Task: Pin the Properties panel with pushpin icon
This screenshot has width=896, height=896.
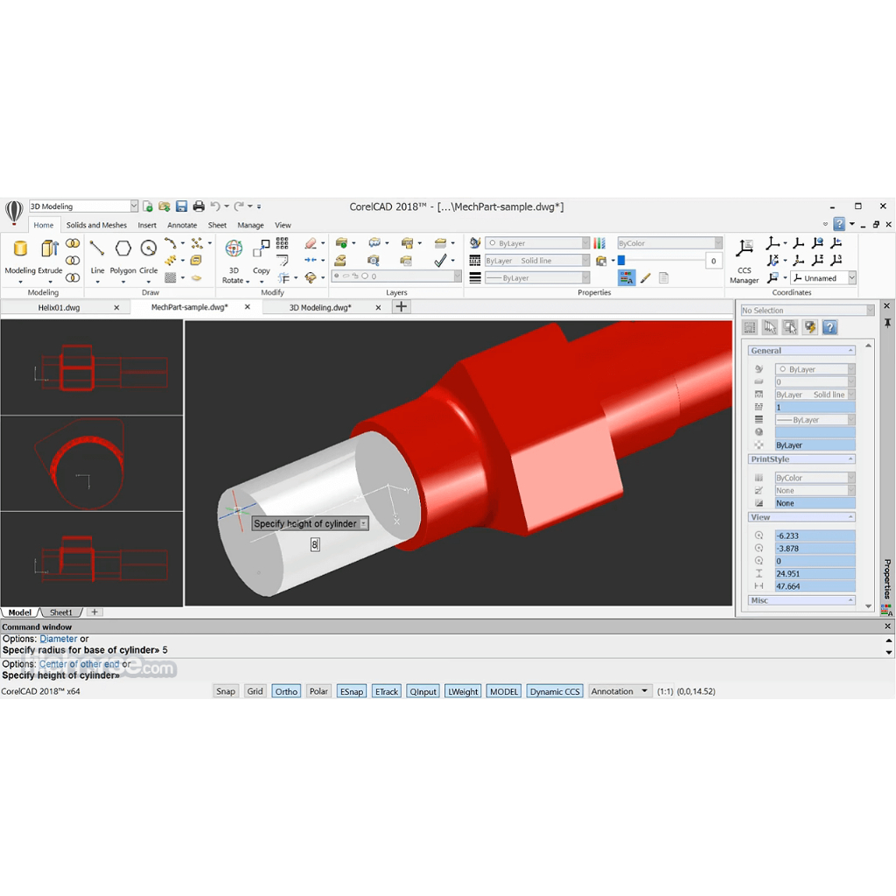Action: pyautogui.click(x=887, y=324)
